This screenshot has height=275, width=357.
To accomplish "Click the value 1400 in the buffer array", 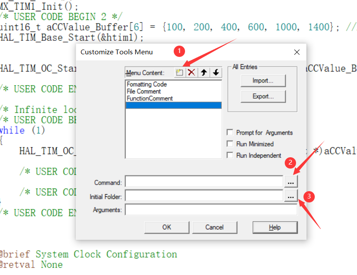I will click(319, 27).
